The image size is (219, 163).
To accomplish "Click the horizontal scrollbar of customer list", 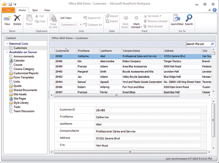I will [117, 95].
